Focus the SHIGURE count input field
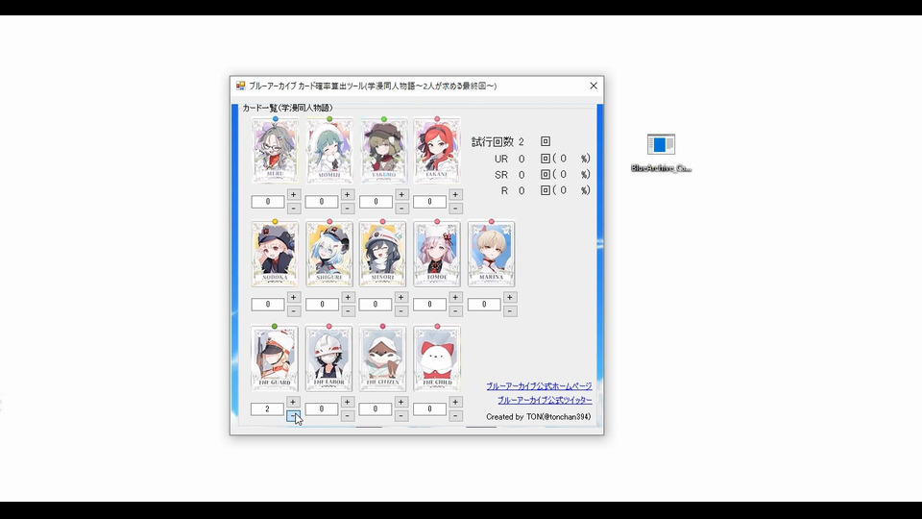 click(322, 305)
